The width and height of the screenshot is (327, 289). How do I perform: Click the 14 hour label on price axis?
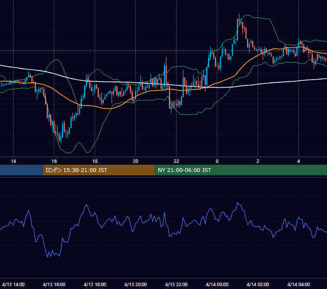click(13, 161)
